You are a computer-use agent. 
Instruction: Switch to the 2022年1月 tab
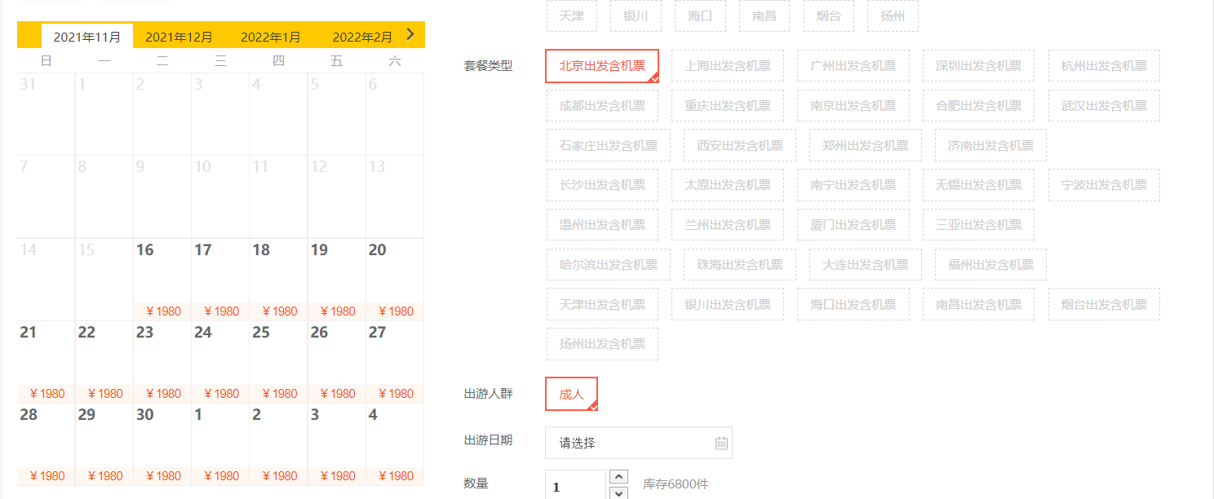click(271, 37)
